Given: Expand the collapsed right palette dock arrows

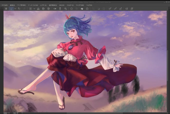Looking at the screenshot, I should 169,8.
